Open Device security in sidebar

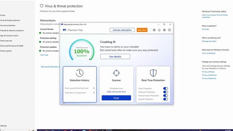click(6, 41)
